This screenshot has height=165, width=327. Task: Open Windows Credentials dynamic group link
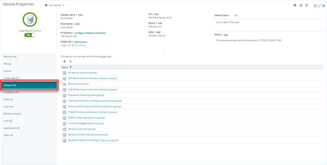coord(88,134)
